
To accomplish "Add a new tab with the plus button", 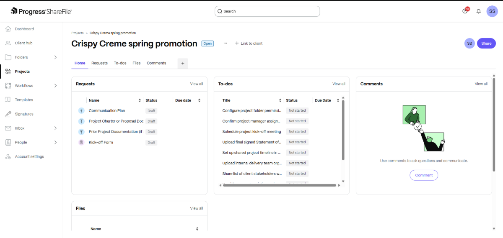I will coord(183,64).
